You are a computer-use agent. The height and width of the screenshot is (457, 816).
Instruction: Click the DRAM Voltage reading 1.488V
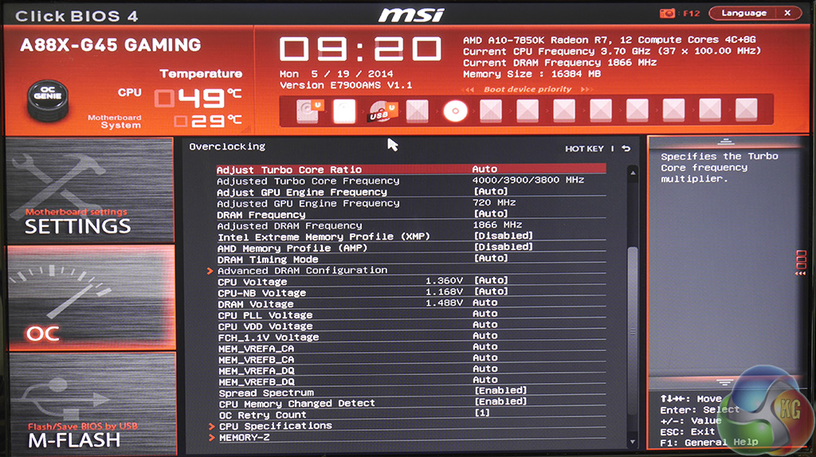pos(444,303)
